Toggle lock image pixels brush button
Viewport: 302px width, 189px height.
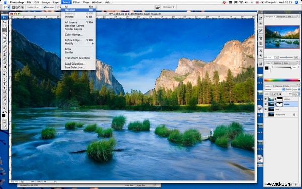[274, 94]
